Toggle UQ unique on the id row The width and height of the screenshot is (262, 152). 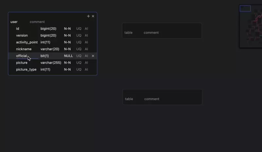pos(79,28)
